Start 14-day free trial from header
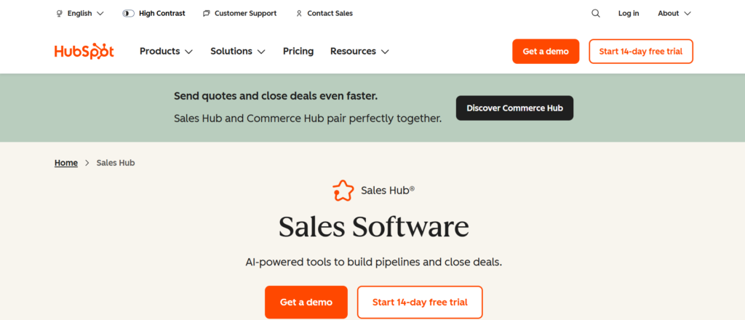 pyautogui.click(x=640, y=52)
